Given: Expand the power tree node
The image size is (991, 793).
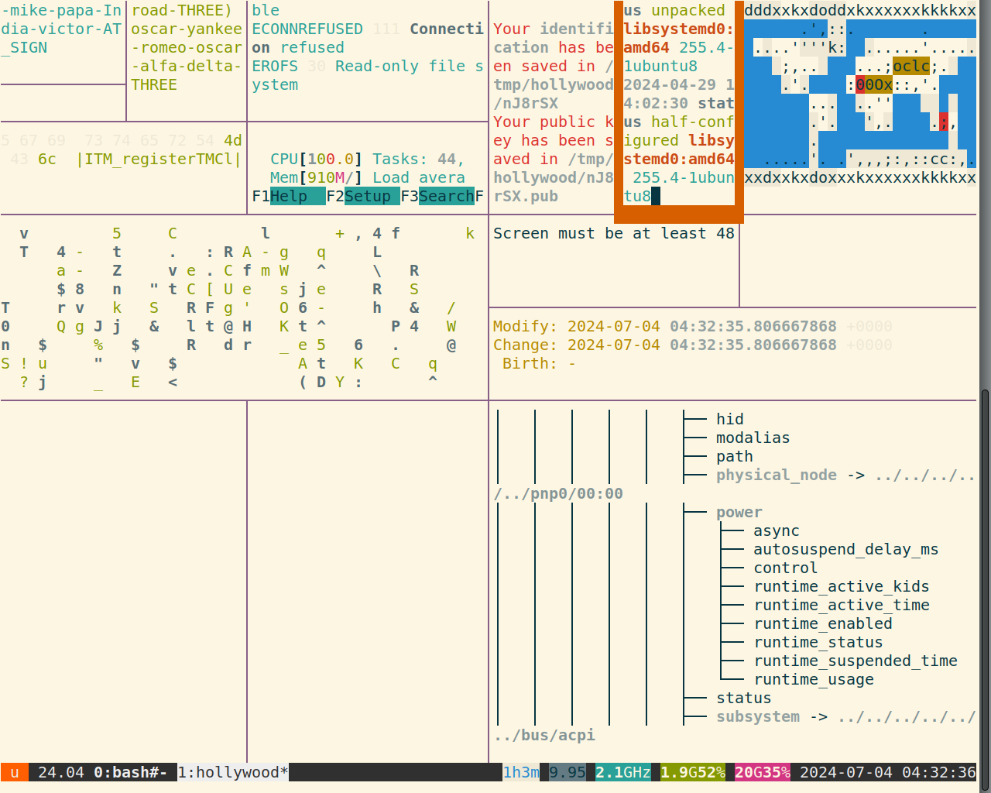Looking at the screenshot, I should pyautogui.click(x=739, y=512).
